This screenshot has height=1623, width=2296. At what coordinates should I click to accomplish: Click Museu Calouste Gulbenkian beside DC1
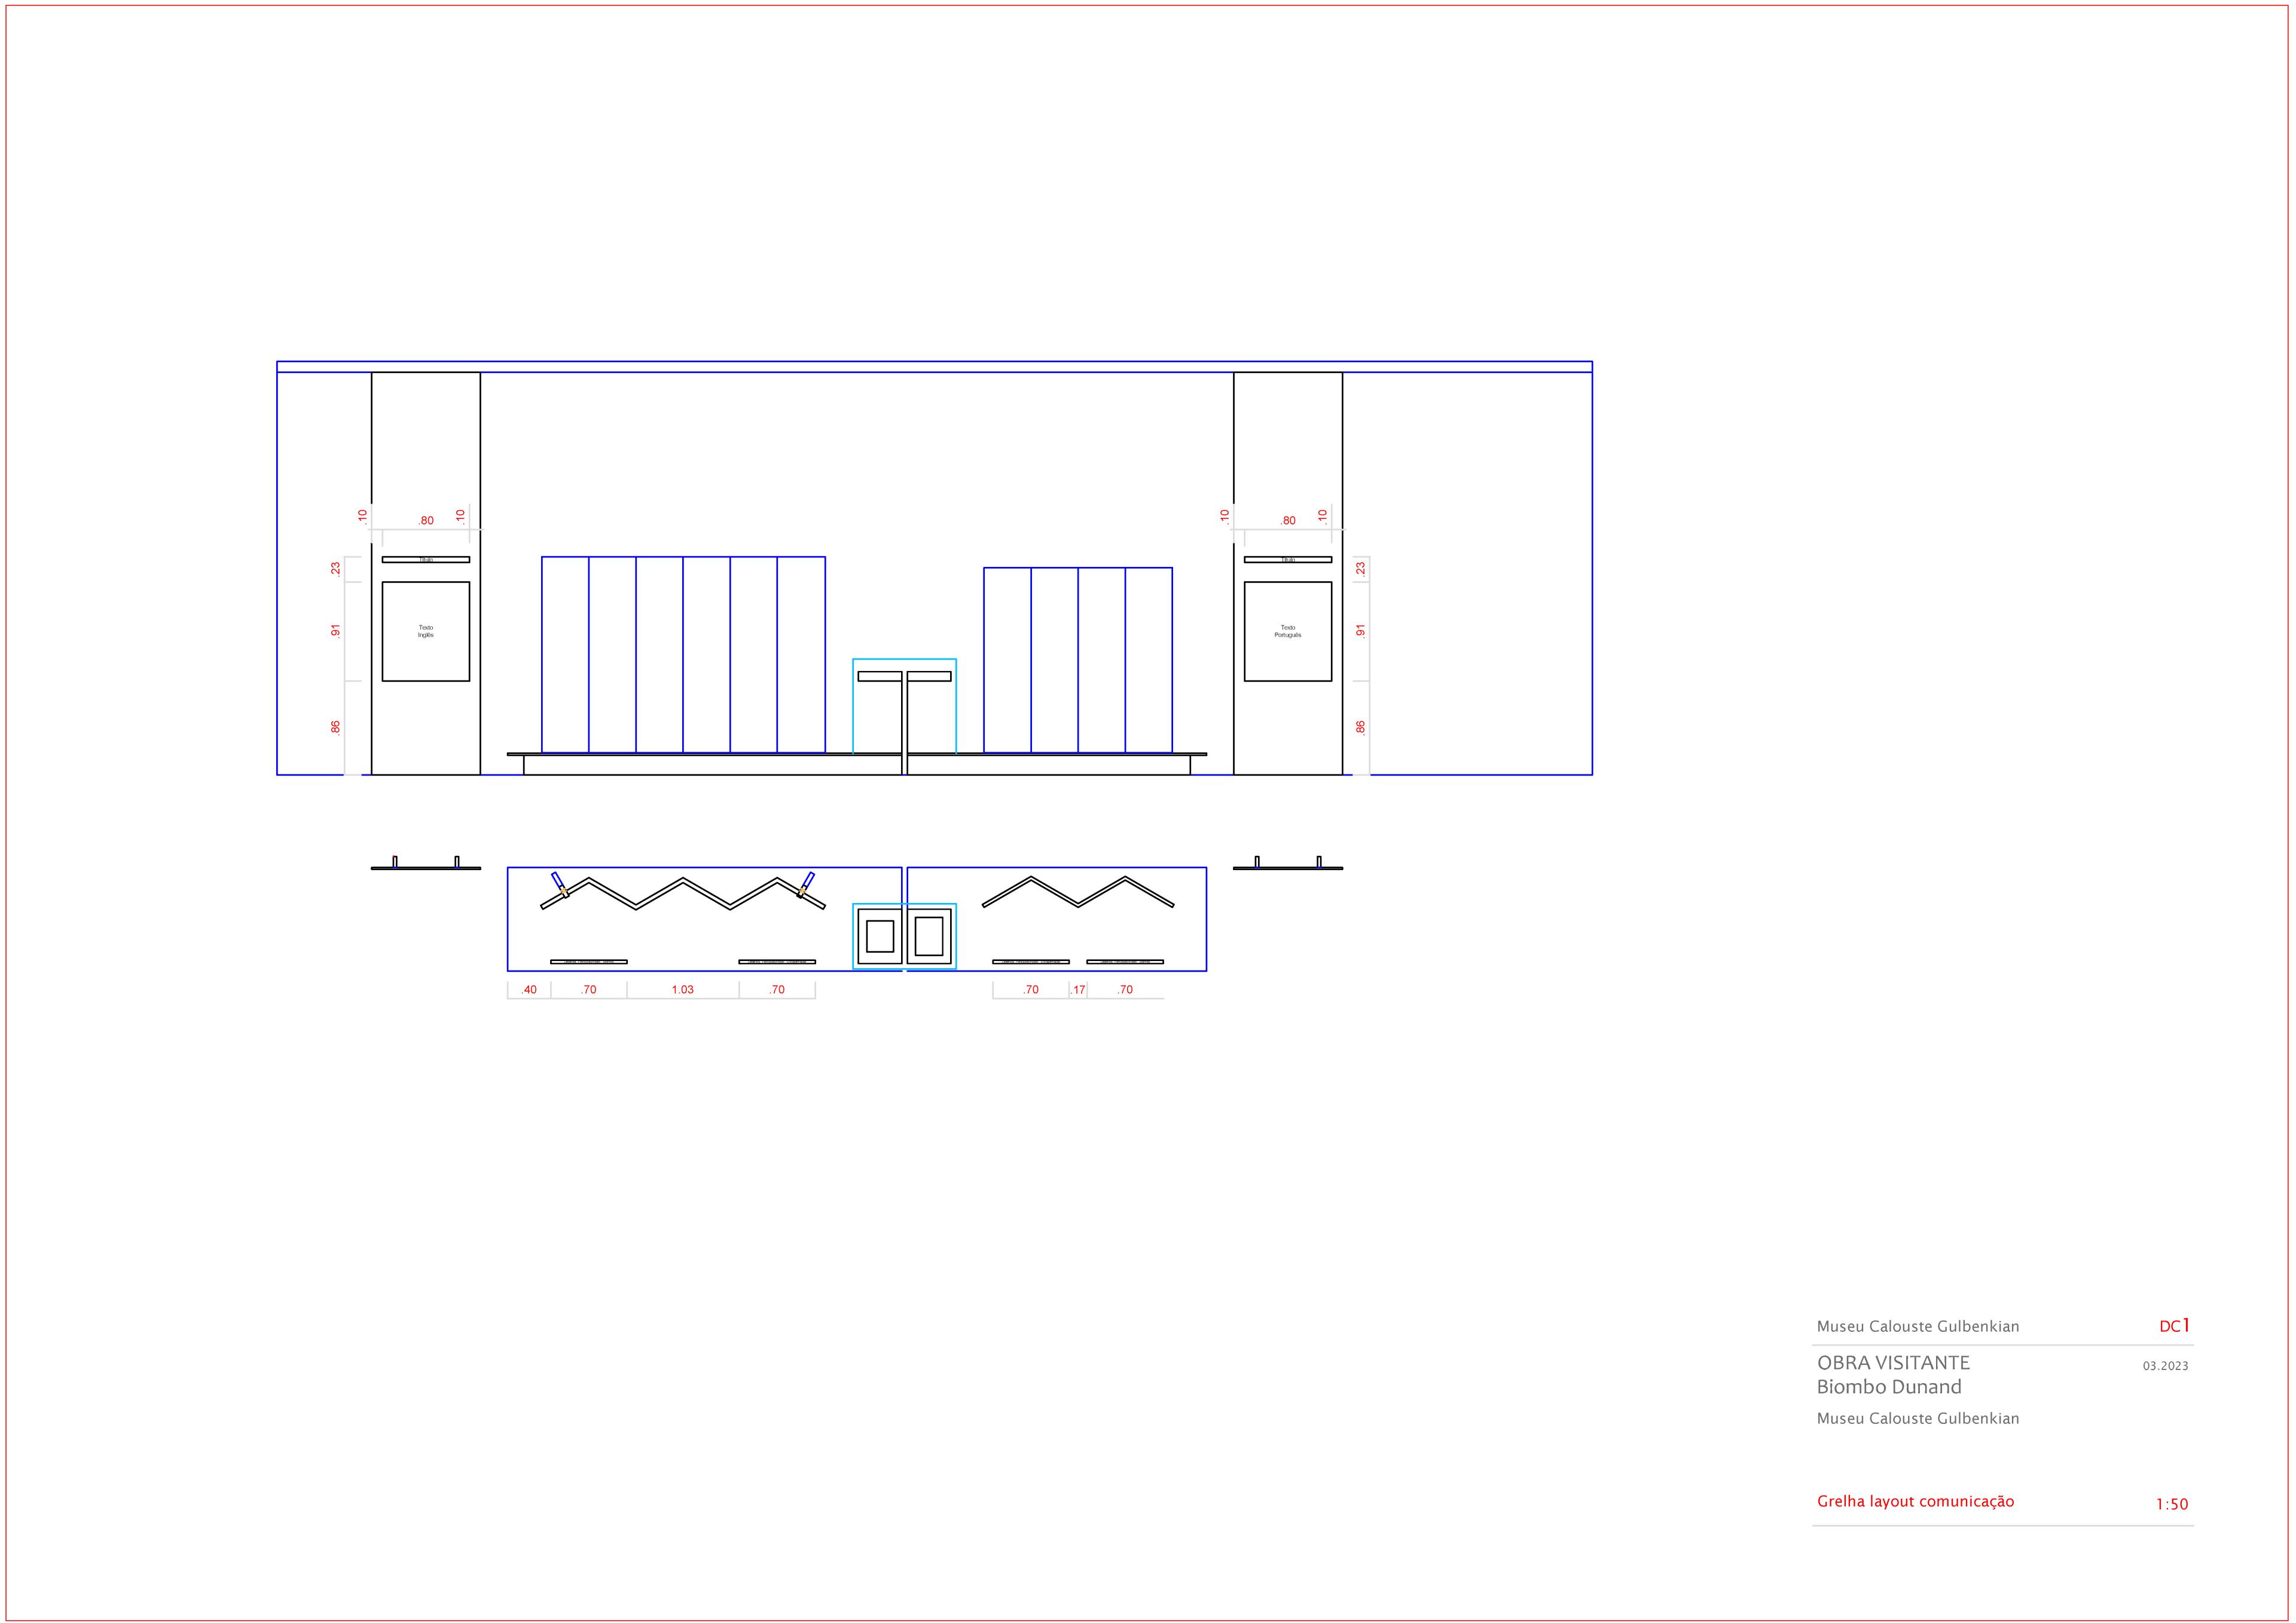pos(1918,1327)
